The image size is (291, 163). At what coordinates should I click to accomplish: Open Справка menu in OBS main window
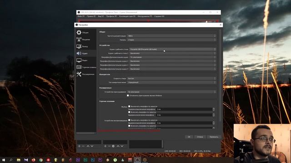pyautogui.click(x=159, y=16)
